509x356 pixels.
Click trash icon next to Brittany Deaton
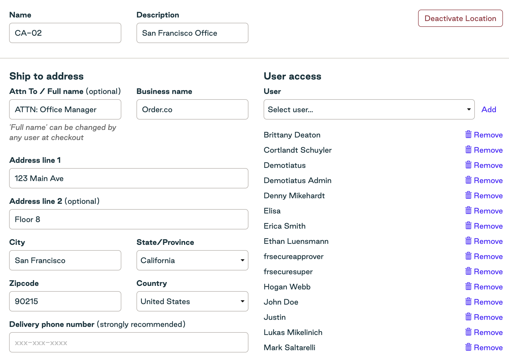click(x=468, y=134)
